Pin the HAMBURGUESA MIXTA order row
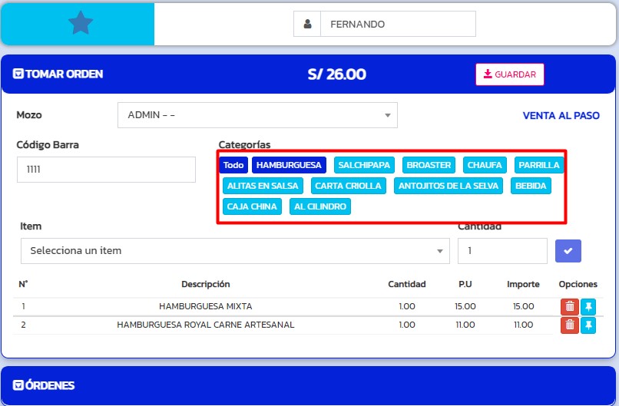The image size is (619, 406). coord(588,306)
